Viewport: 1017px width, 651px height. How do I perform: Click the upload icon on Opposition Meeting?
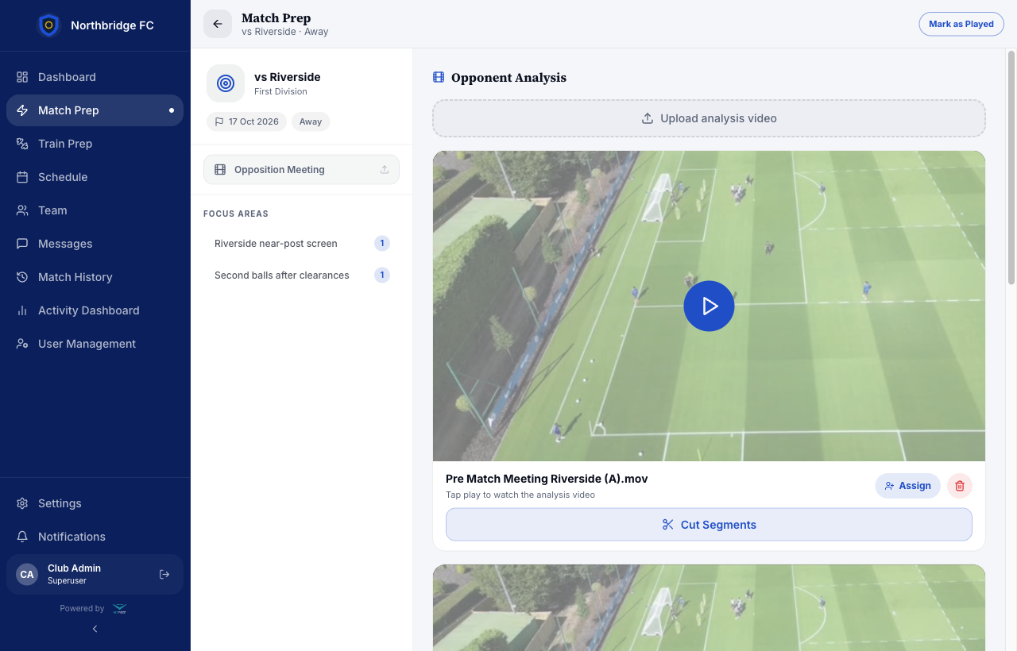[385, 170]
